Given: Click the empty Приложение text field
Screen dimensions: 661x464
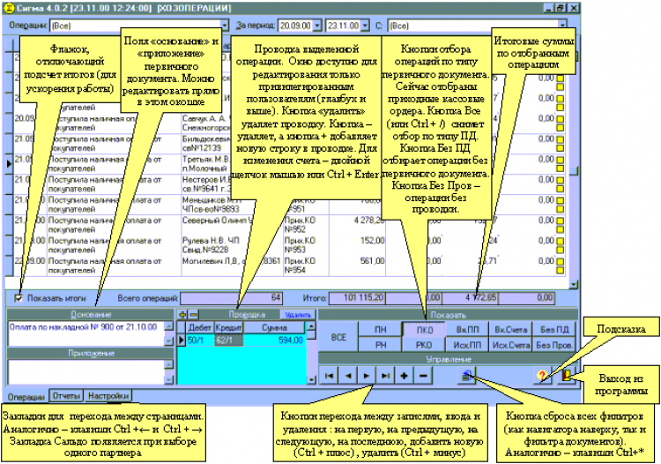Looking at the screenshot, I should coord(86,371).
